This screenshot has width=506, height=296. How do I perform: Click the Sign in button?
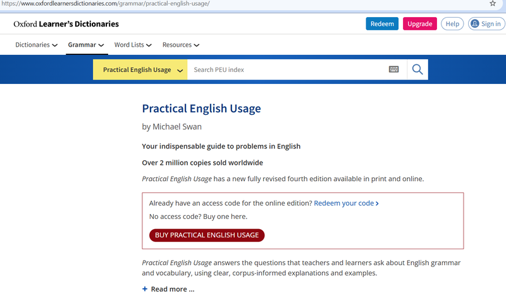pyautogui.click(x=486, y=24)
